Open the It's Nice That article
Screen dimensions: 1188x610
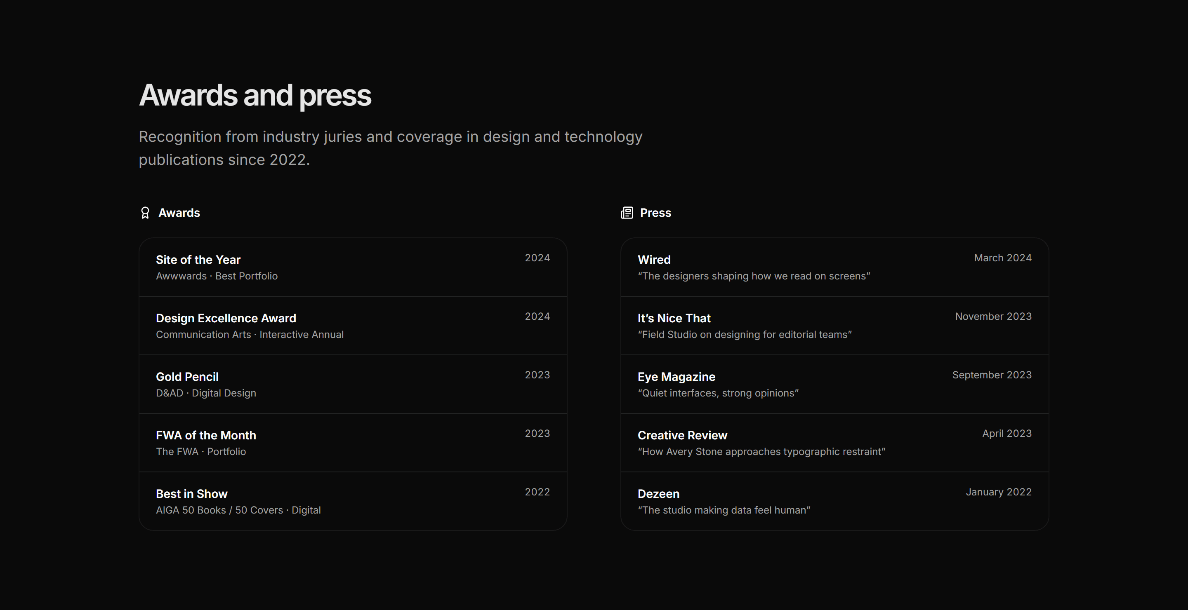[x=835, y=326]
